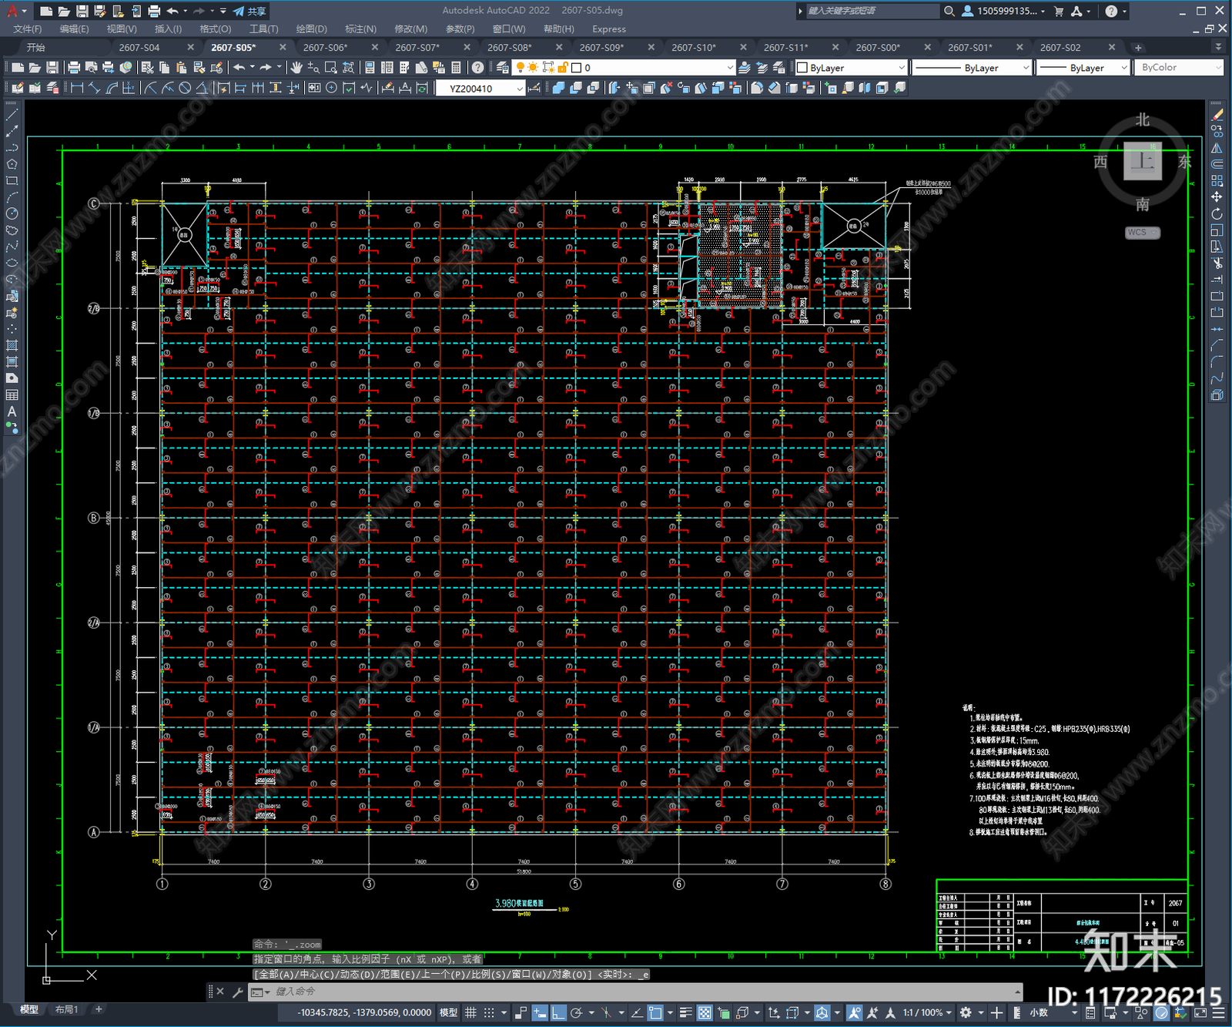
Task: Switch to the 2607-S06* drawing tab
Action: coord(325,48)
